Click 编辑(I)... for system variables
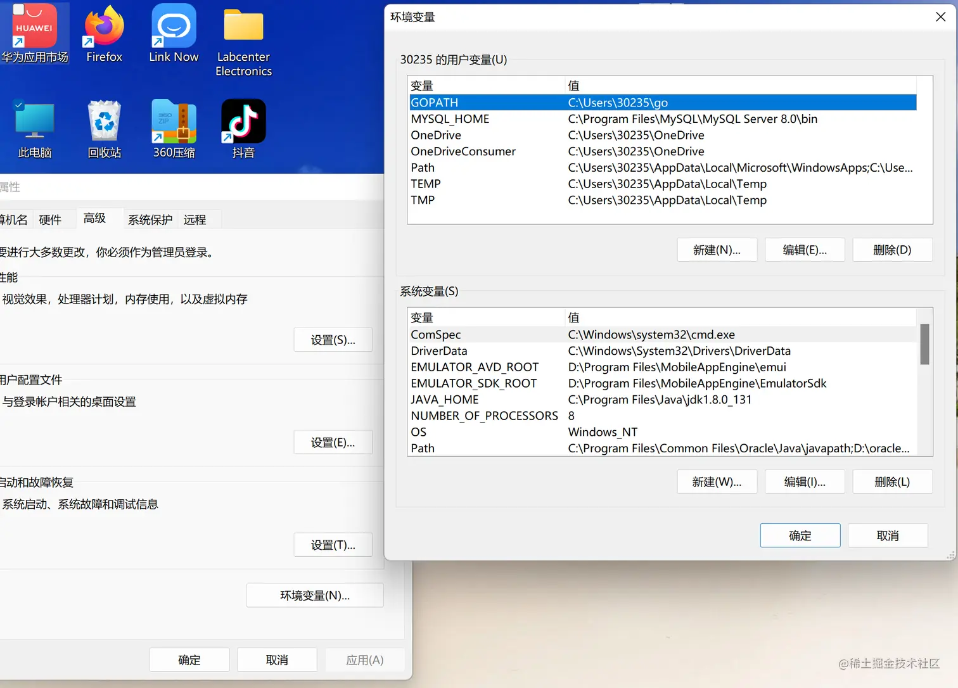 coord(805,481)
